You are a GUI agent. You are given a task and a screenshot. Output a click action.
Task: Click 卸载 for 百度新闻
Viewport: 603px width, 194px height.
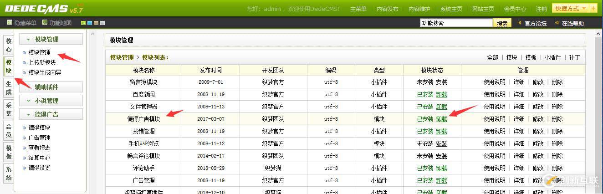click(441, 95)
